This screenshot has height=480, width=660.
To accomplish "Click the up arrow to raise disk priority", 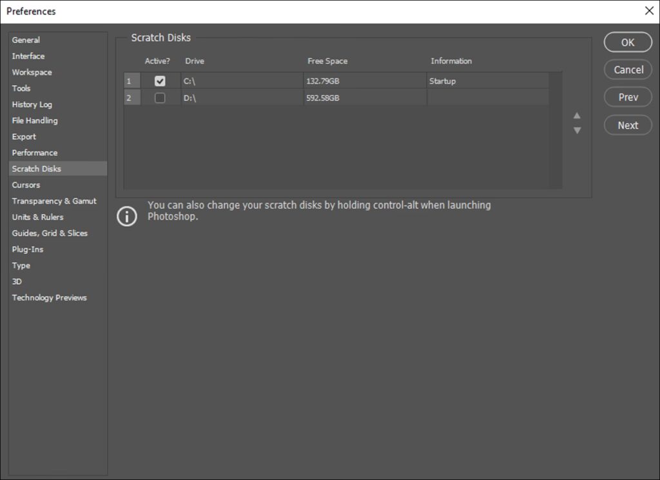I will (x=577, y=116).
